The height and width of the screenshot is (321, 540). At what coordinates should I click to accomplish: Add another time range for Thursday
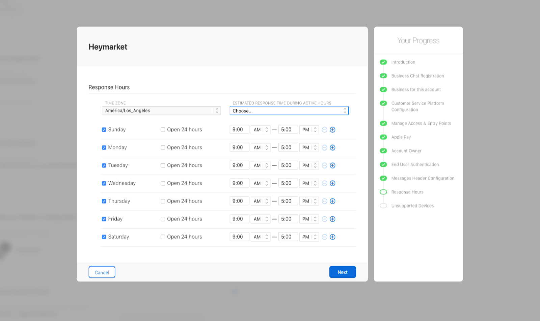(332, 201)
